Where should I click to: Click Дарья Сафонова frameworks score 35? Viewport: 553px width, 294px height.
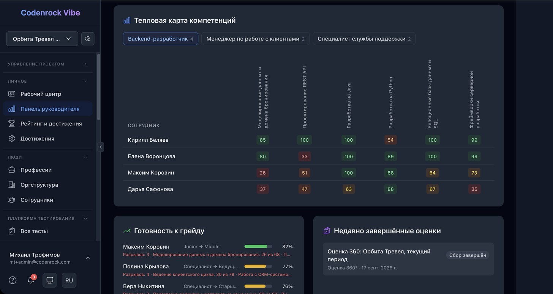pos(474,189)
